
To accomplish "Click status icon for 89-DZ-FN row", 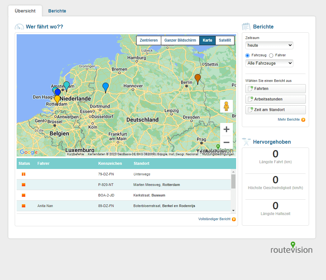I will click(x=23, y=206).
